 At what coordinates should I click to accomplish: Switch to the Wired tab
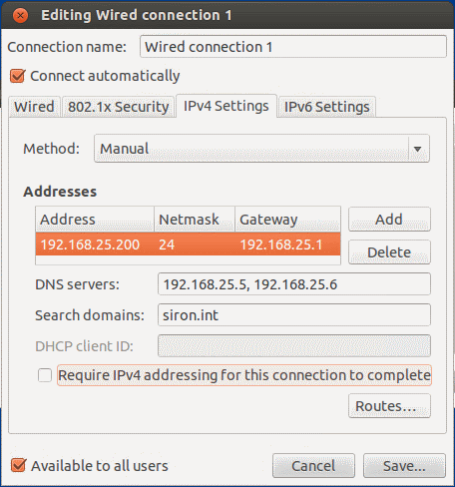(34, 107)
